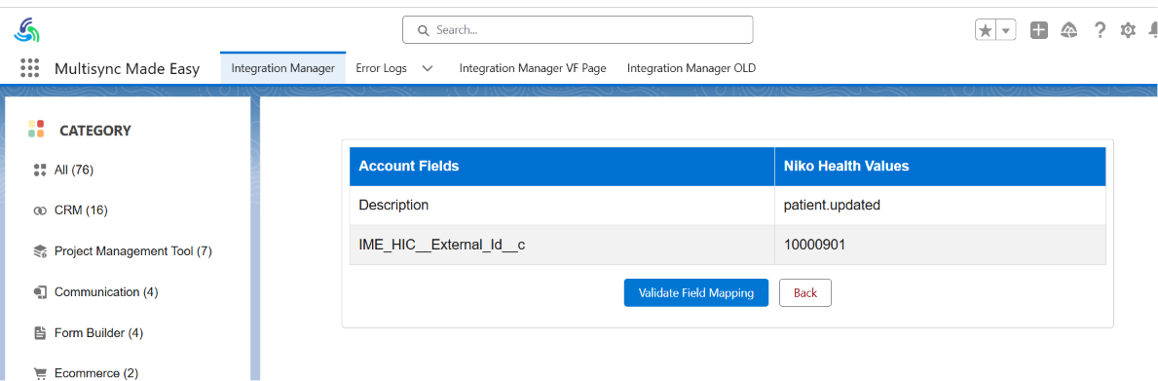Open the Integration Manager OLD tab
The image size is (1158, 381).
tap(691, 68)
